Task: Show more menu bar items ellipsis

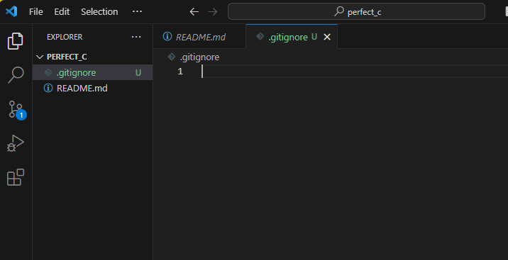Action: click(138, 11)
